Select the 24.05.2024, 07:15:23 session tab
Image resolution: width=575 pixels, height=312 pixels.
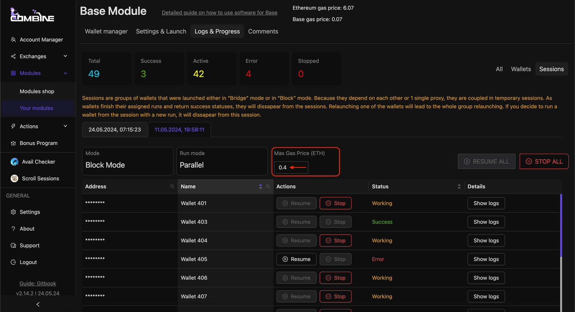coord(115,130)
